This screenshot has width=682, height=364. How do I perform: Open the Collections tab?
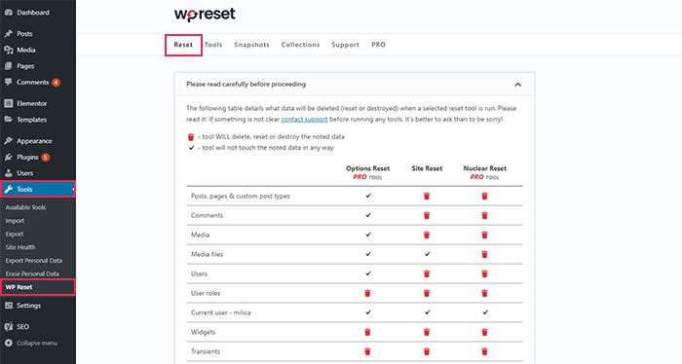click(x=300, y=45)
